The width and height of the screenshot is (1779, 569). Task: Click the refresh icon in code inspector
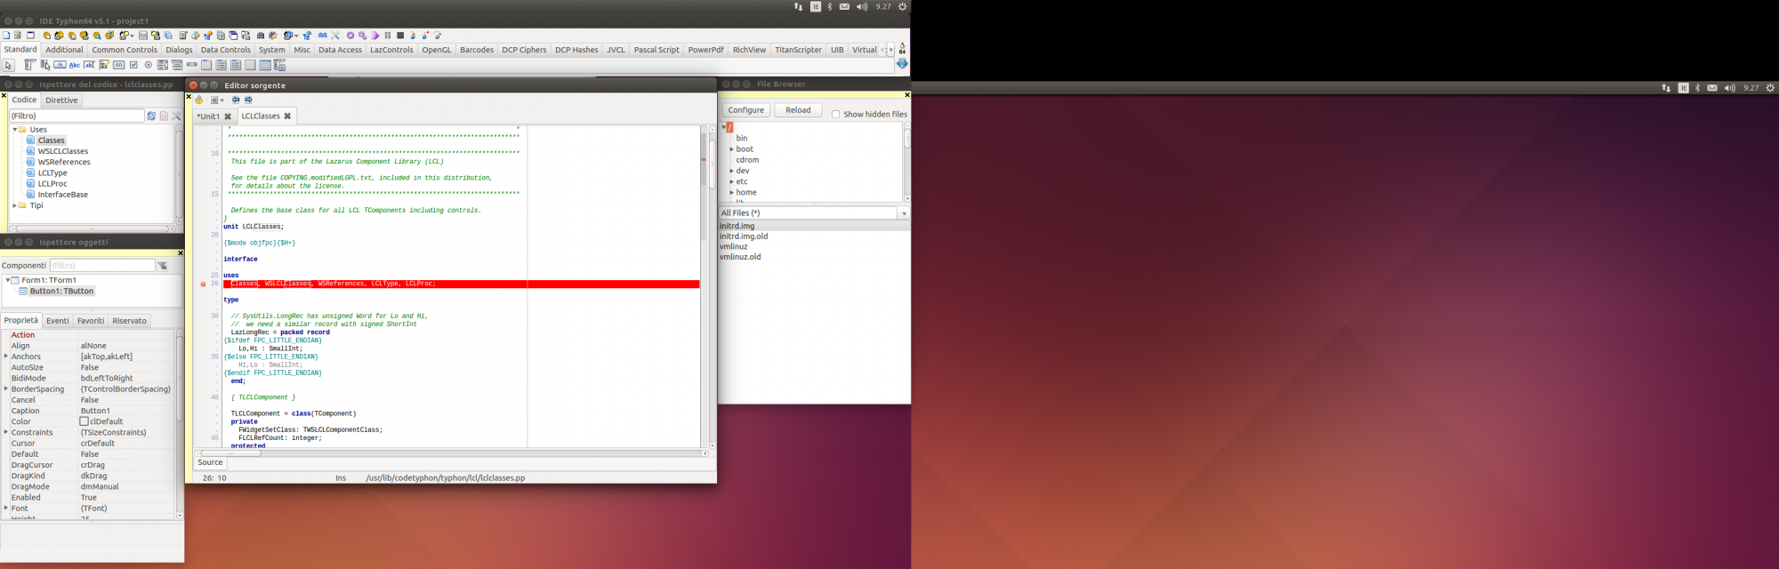click(151, 116)
